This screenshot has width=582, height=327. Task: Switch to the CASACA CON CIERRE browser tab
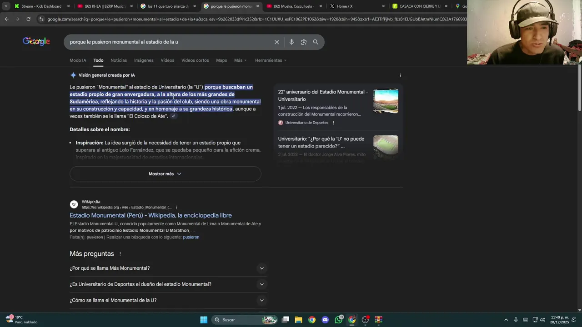pos(419,6)
